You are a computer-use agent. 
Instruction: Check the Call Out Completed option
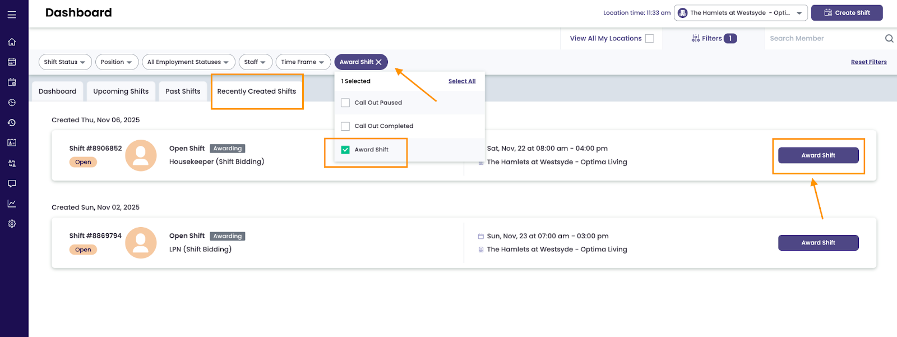(x=345, y=126)
